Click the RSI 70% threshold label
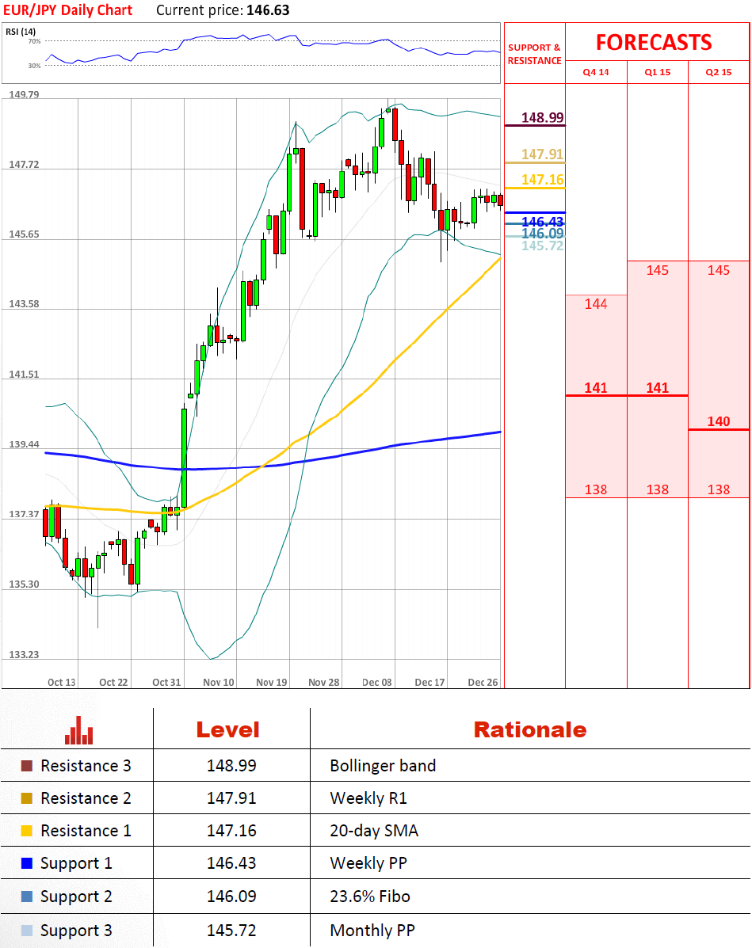752x948 pixels. tap(35, 41)
